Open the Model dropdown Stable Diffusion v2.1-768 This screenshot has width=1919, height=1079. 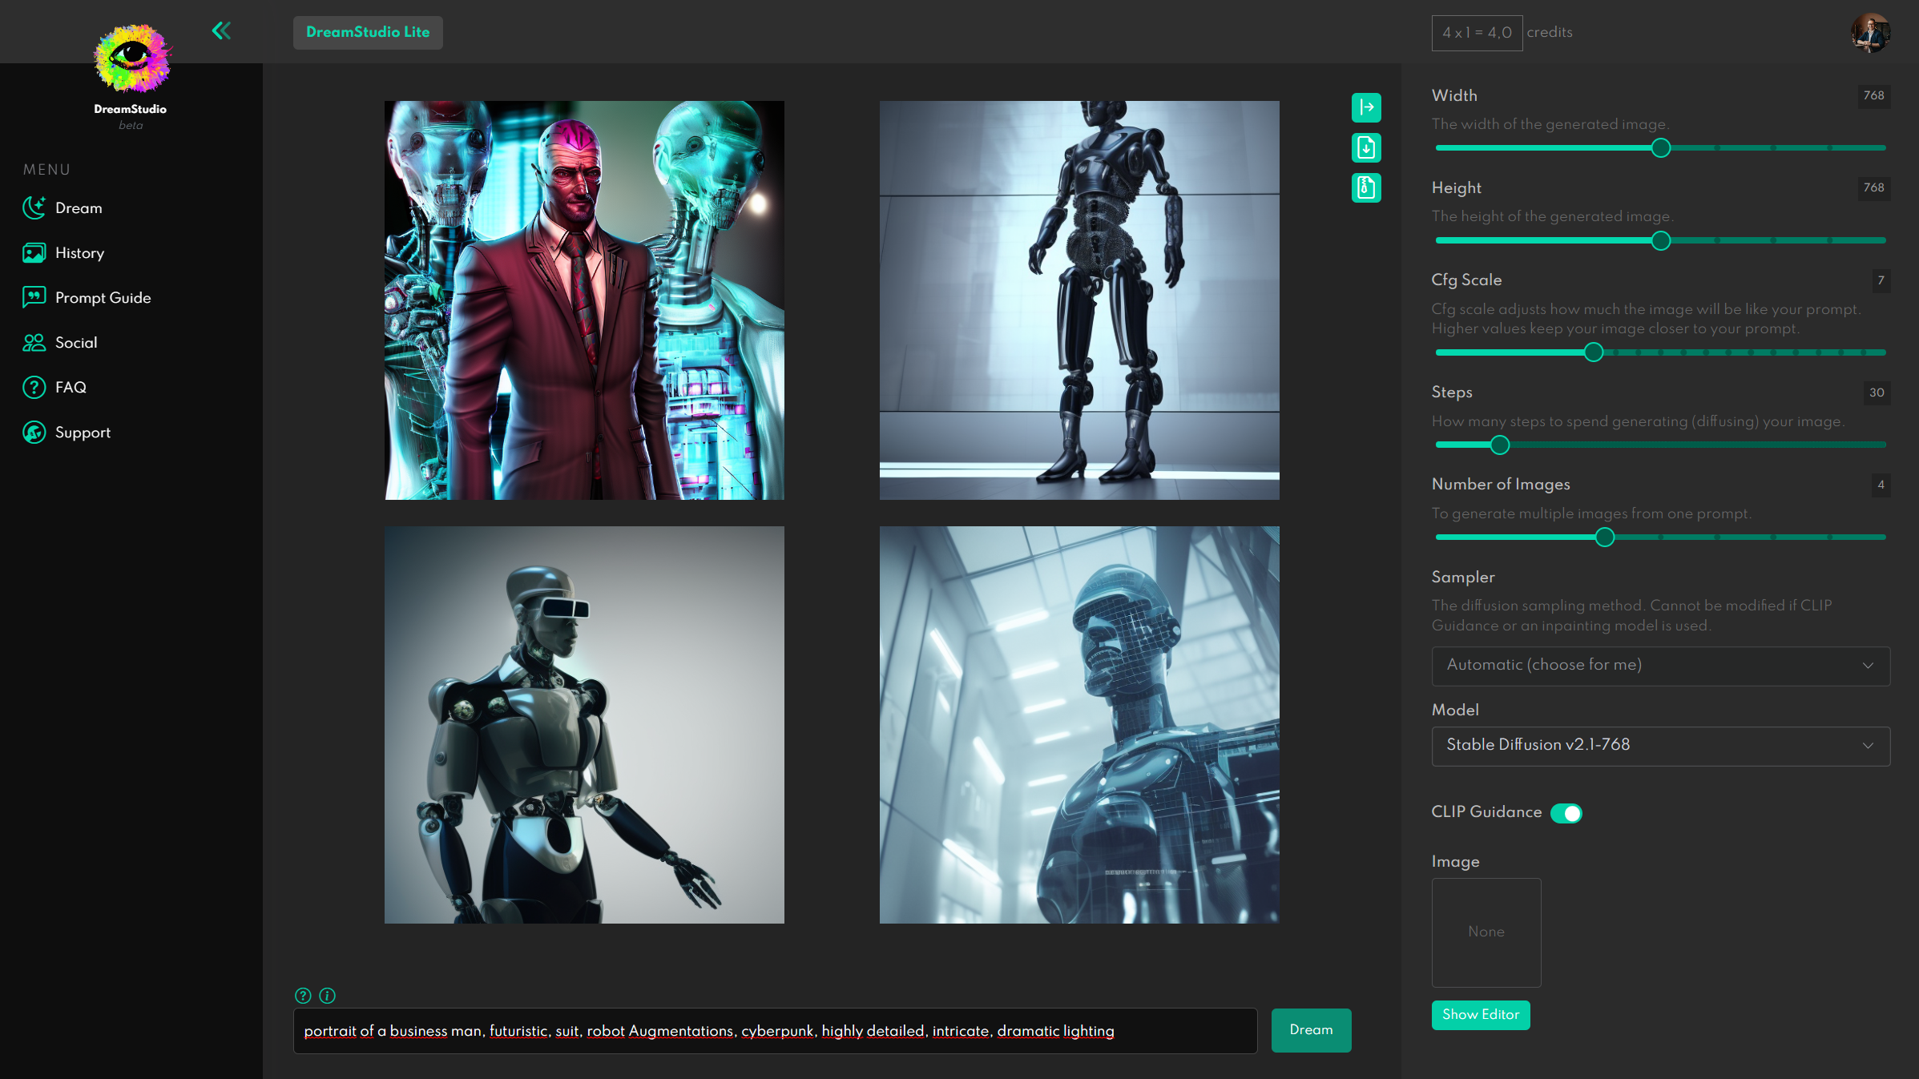[x=1660, y=746]
